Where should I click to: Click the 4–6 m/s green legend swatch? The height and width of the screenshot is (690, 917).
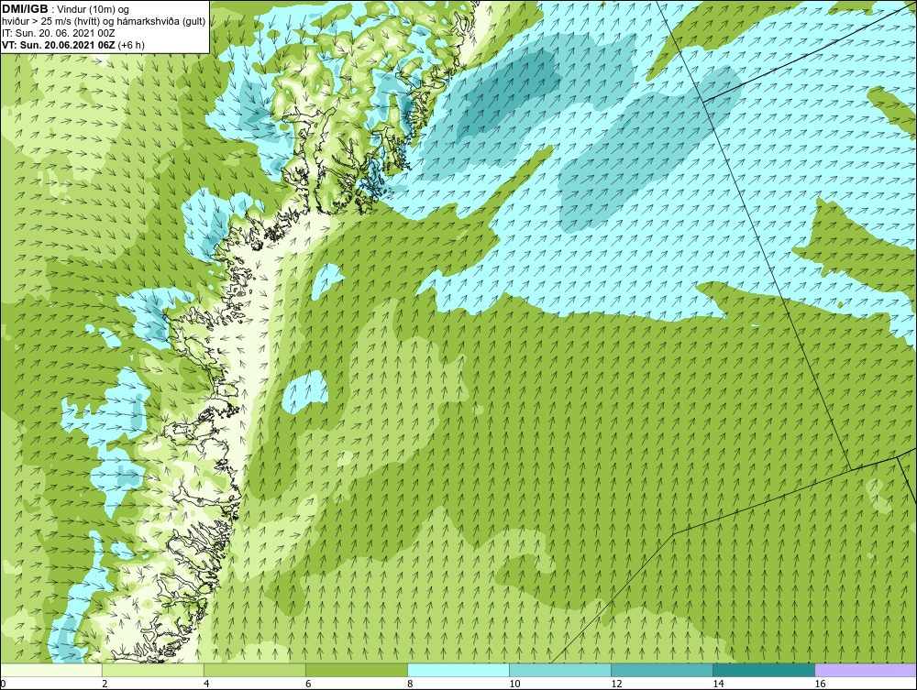pyautogui.click(x=254, y=670)
